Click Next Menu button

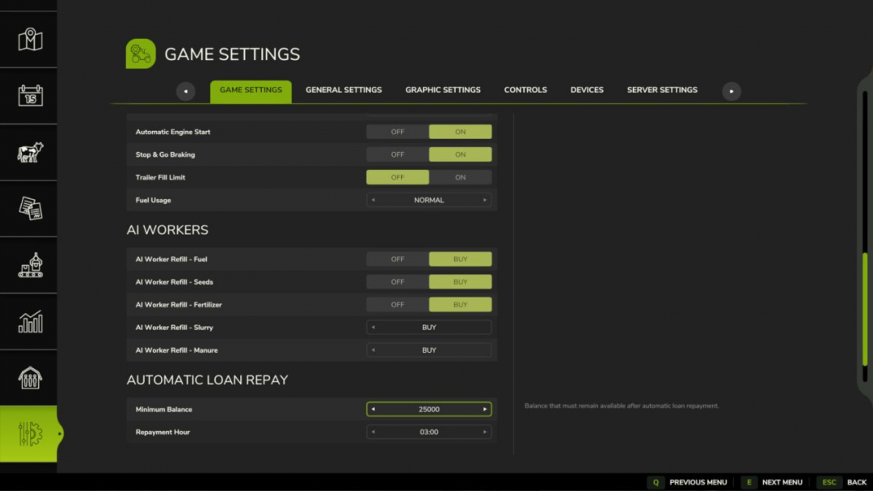pos(782,482)
